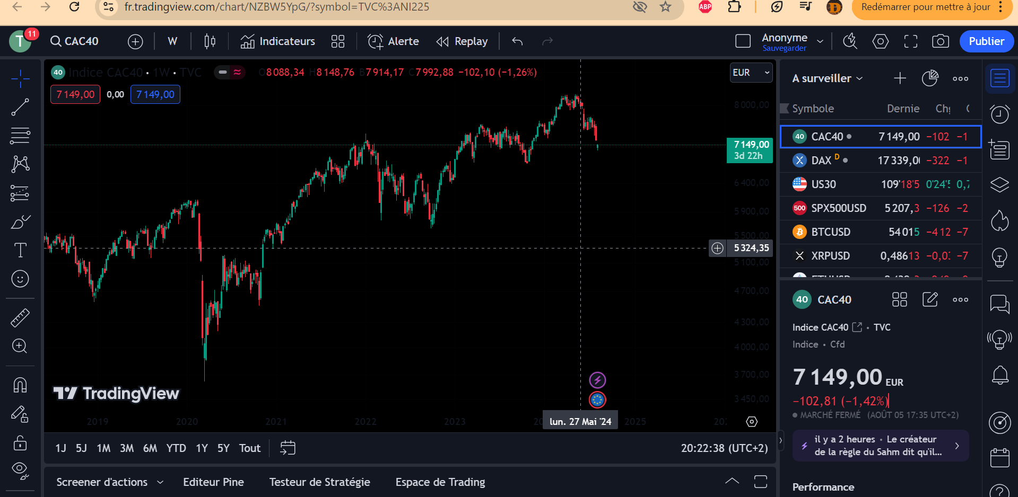Screen dimensions: 1018x497
Task: Open the alerts alarm clock panel
Action: (x=1000, y=113)
